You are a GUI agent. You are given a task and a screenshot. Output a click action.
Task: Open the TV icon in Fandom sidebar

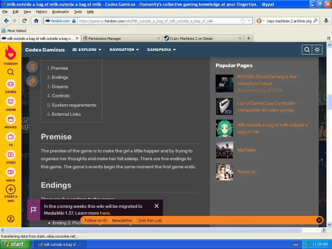coord(11,137)
